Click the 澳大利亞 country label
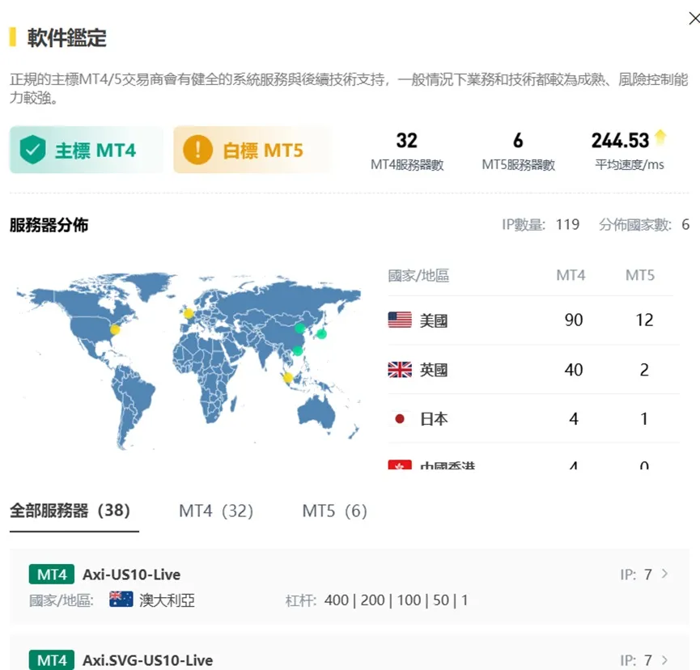The width and height of the screenshot is (700, 670). tap(167, 600)
